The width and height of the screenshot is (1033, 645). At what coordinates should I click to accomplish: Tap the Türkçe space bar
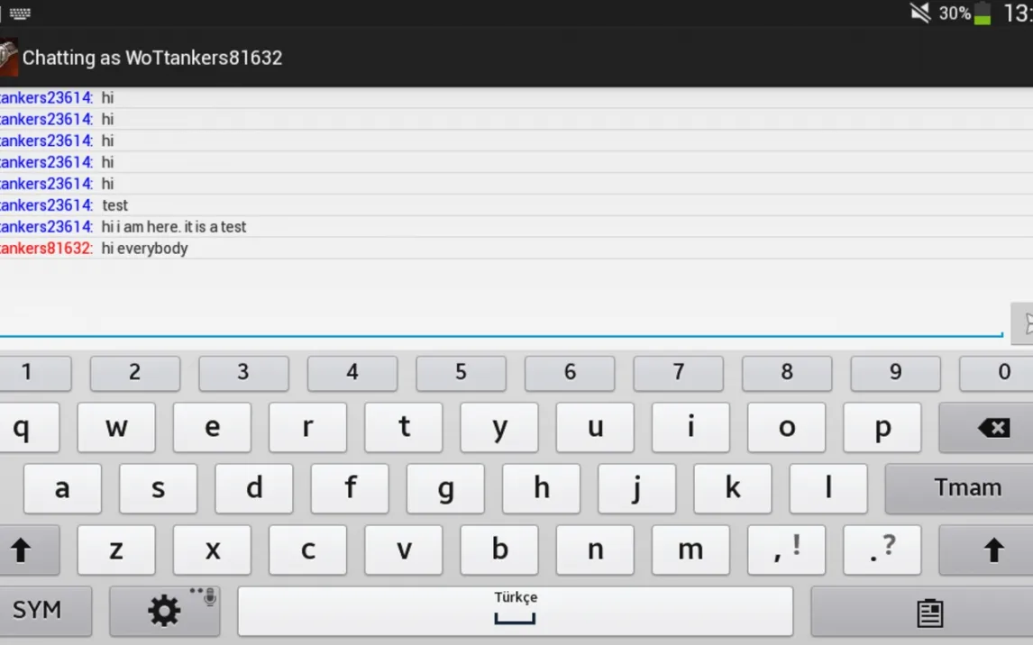tap(516, 612)
